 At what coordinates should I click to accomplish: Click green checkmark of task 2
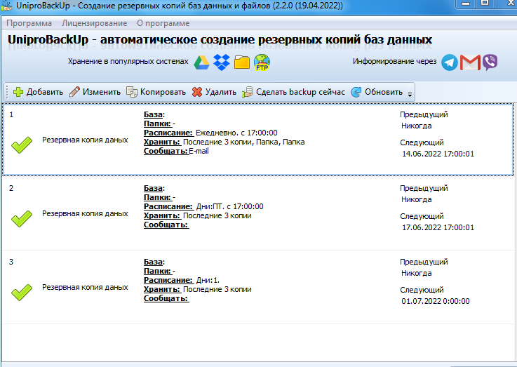coord(22,219)
